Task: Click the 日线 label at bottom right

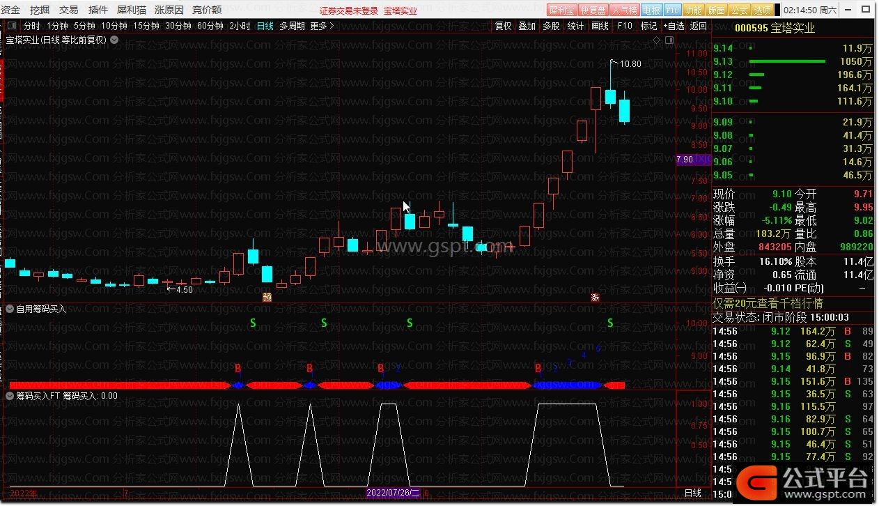Action: pyautogui.click(x=693, y=493)
